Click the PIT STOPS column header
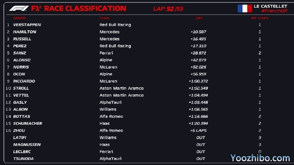 [x=260, y=18]
